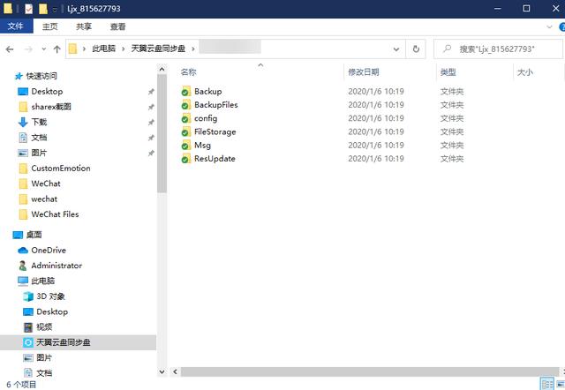Select the ResUpdate folder
Image resolution: width=565 pixels, height=390 pixels.
pos(215,159)
